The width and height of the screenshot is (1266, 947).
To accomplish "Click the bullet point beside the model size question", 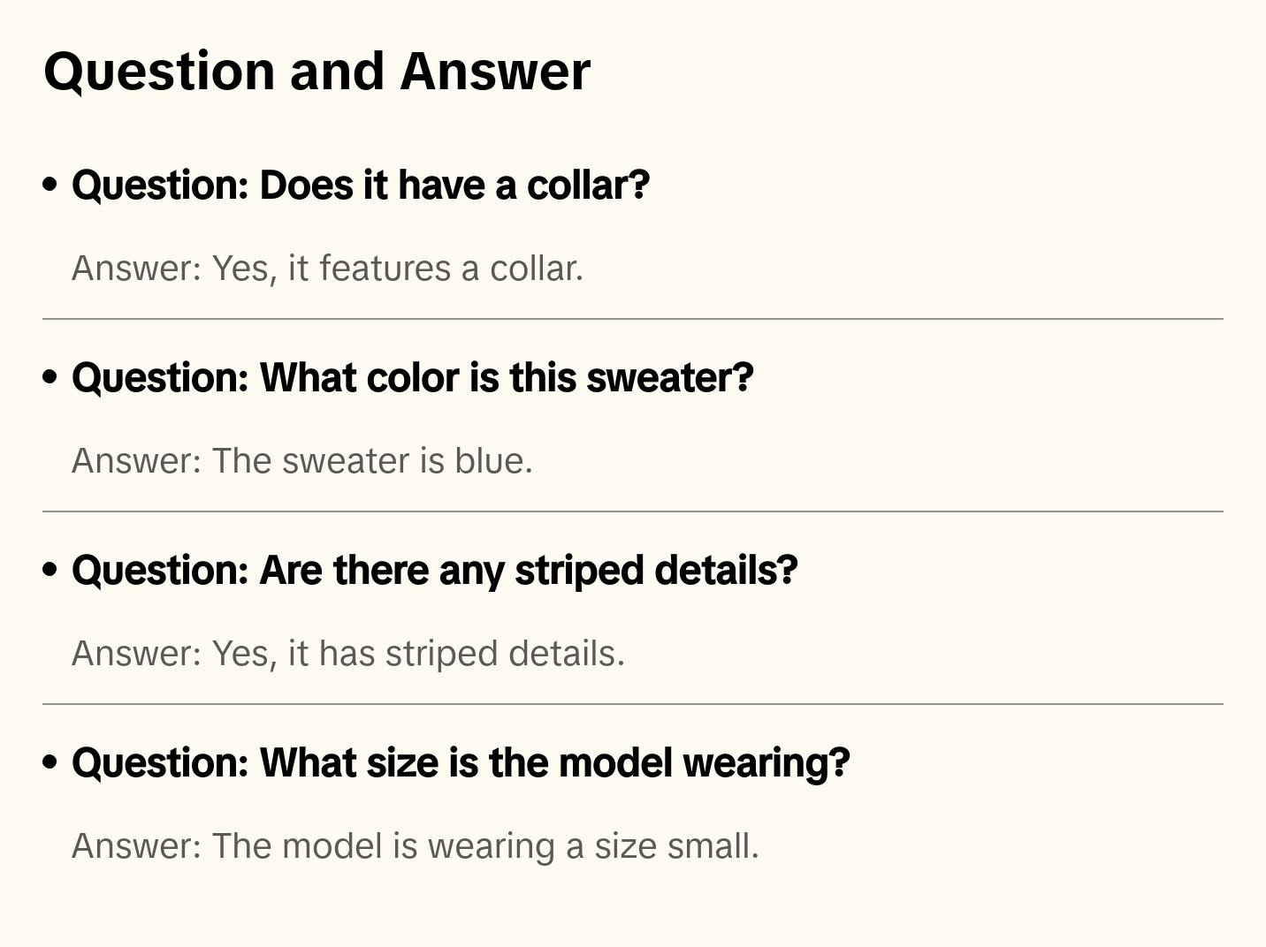I will (x=50, y=763).
